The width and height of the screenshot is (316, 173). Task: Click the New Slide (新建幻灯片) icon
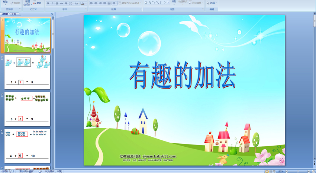click(x=27, y=3)
